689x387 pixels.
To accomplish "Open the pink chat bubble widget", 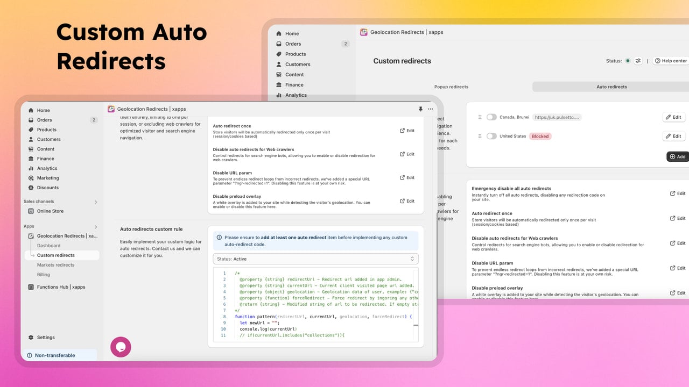I will point(121,347).
